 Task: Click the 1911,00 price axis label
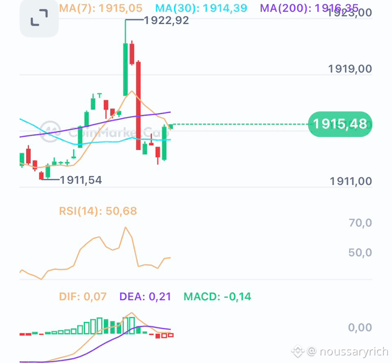pyautogui.click(x=351, y=181)
